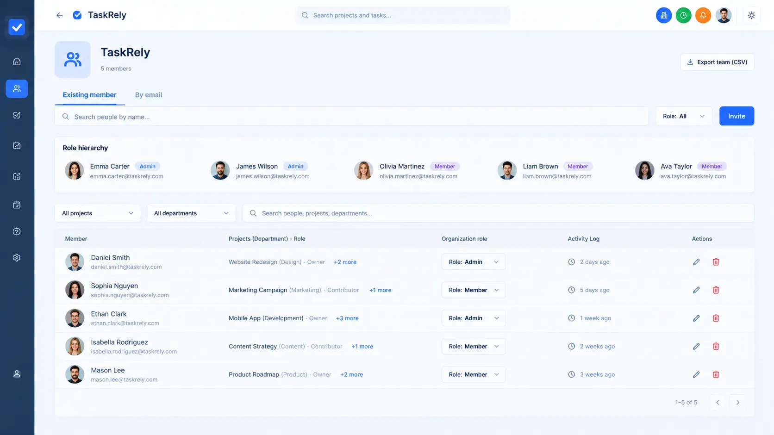This screenshot has width=774, height=435.
Task: Edit Mason Lee with pencil icon
Action: [x=696, y=375]
